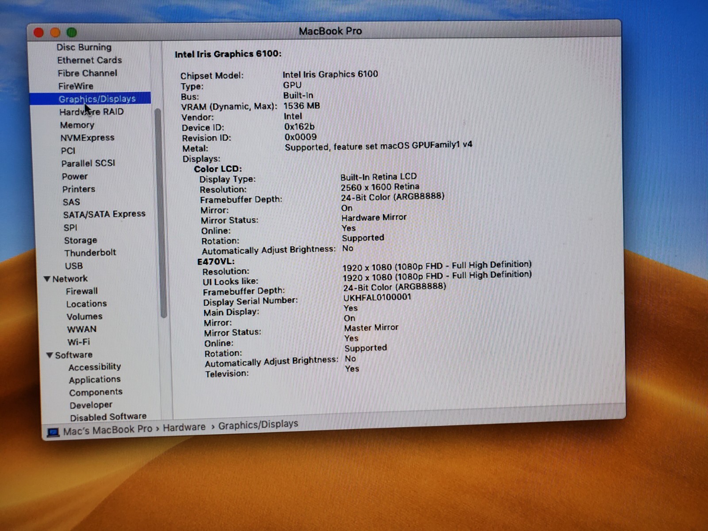Click the E470VL display heading

[x=216, y=261]
